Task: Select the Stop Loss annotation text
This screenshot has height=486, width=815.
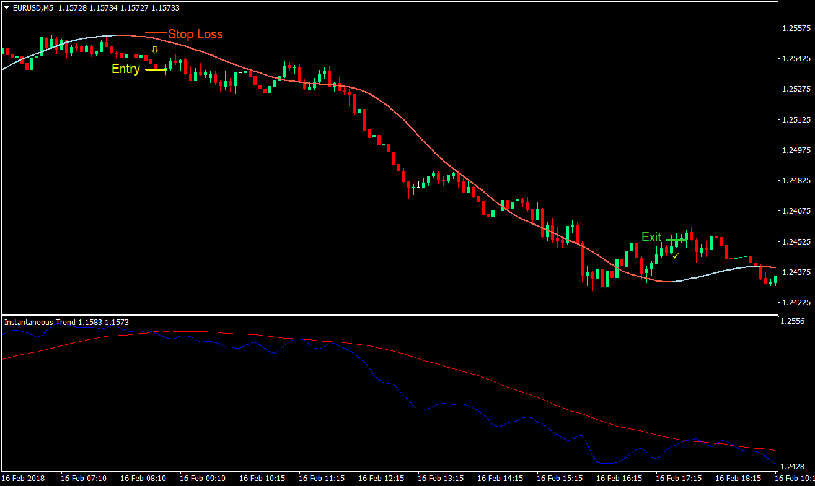Action: [x=195, y=35]
